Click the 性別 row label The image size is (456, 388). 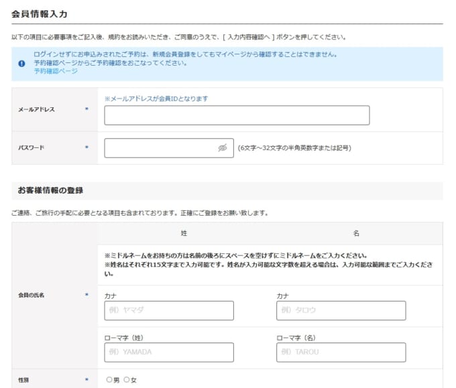[23, 380]
